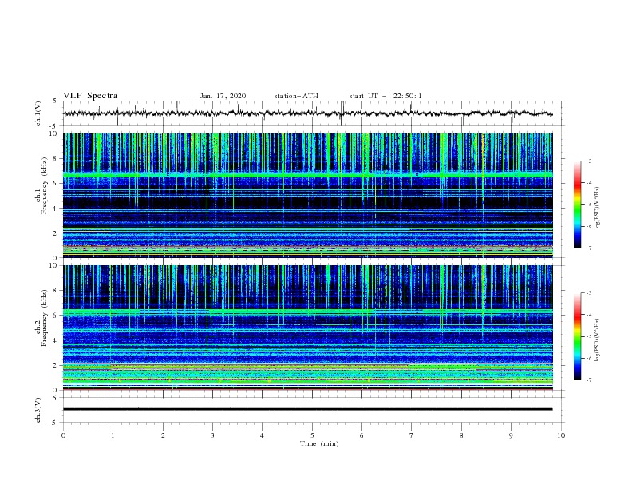Click the ch.3 black voltage trace

point(307,409)
